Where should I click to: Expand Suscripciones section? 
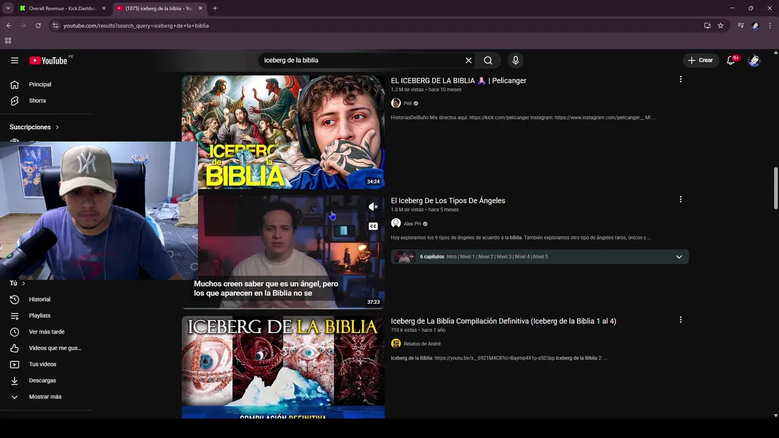pyautogui.click(x=35, y=127)
